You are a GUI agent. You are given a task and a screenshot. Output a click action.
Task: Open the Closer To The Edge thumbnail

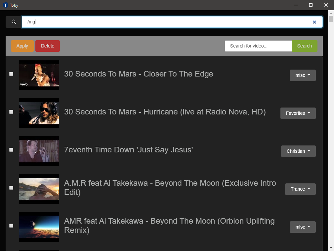[39, 75]
